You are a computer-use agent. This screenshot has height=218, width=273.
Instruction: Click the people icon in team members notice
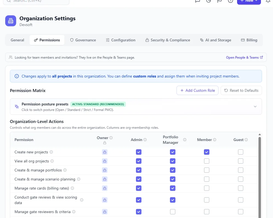pyautogui.click(x=11, y=57)
